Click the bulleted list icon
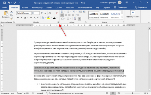This screenshot has height=95, width=151. coord(62,12)
